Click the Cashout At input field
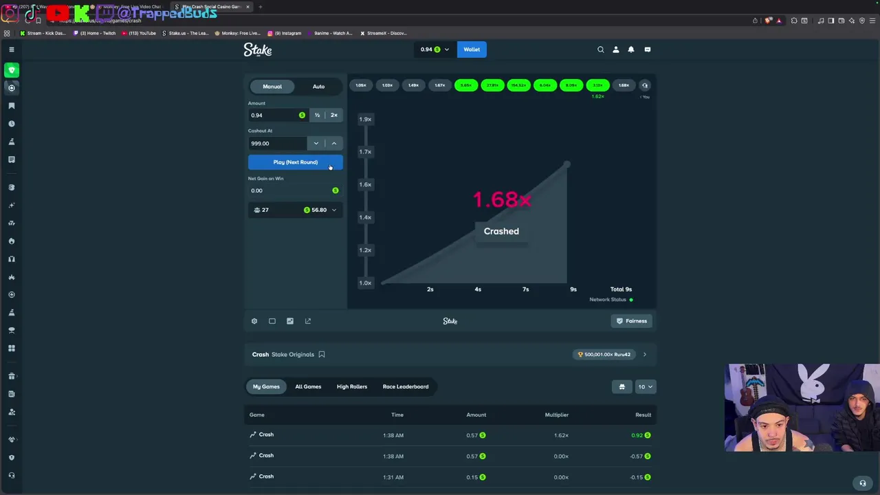This screenshot has width=880, height=495. click(278, 144)
